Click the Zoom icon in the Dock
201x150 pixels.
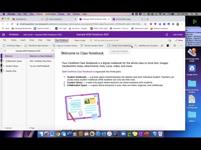(123, 134)
